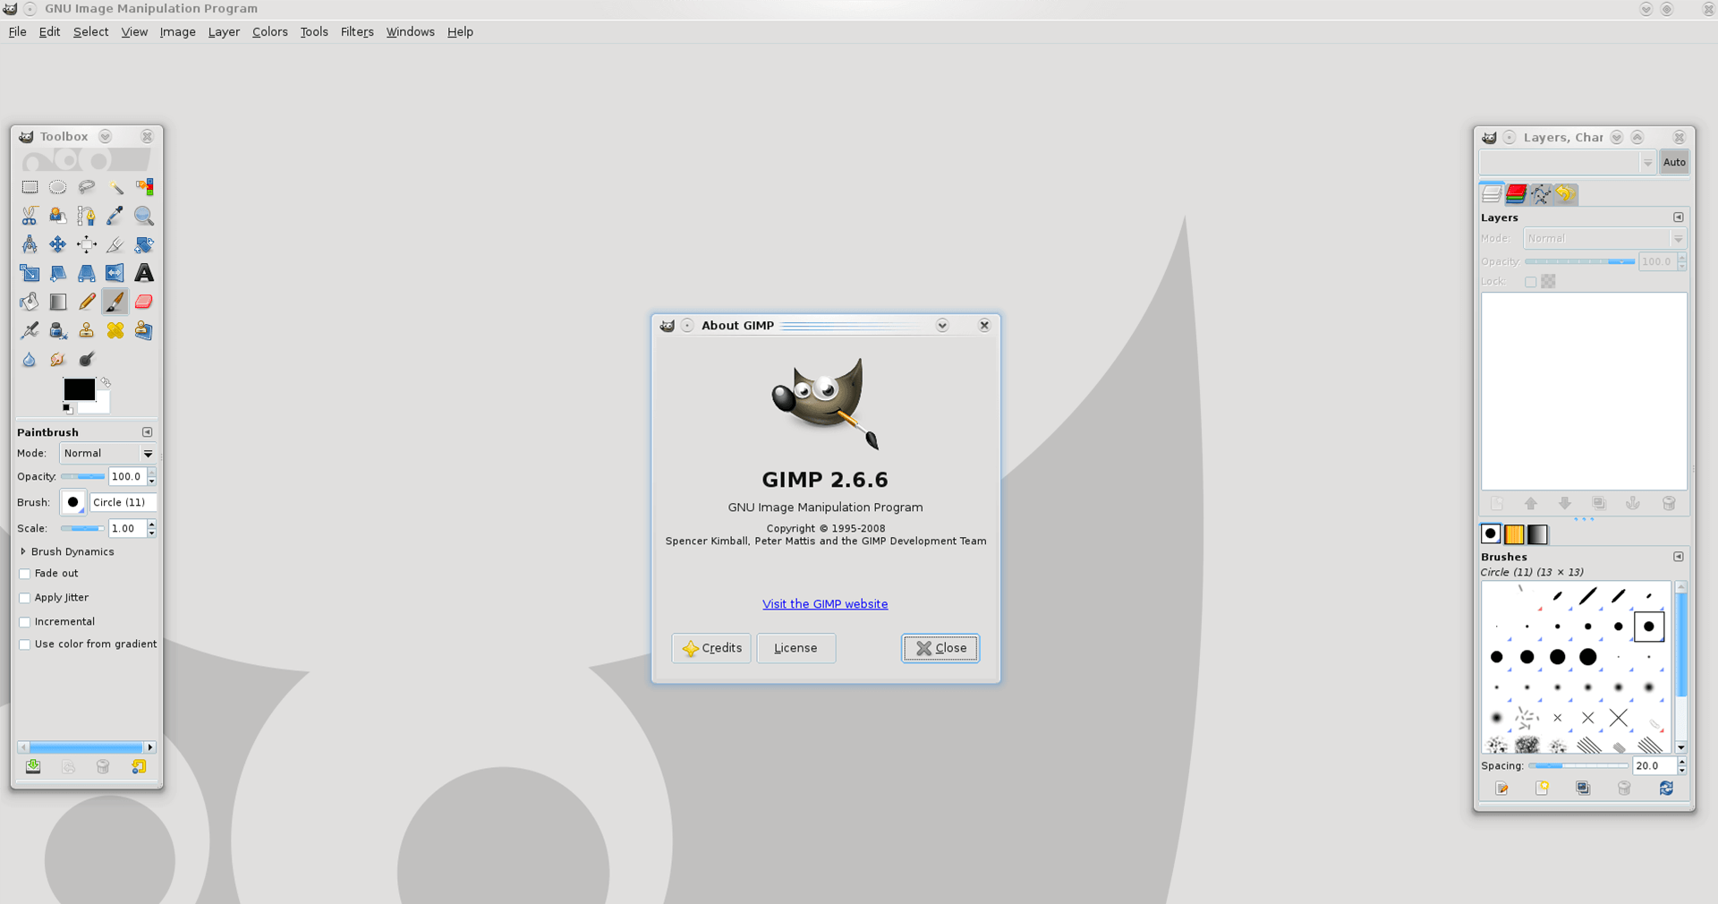Adjust the Paintbrush Opacity slider
This screenshot has width=1718, height=904.
83,477
